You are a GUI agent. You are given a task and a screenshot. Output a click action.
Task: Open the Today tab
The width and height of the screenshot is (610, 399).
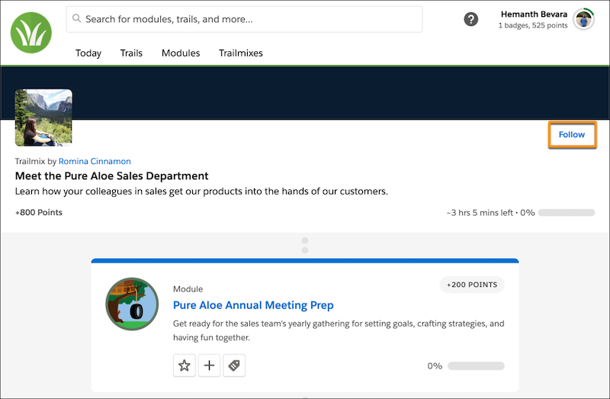click(88, 53)
